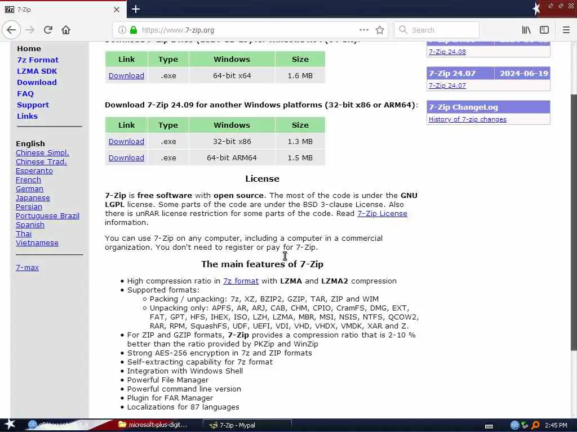The height and width of the screenshot is (432, 577).
Task: Switch language to French
Action: click(28, 179)
